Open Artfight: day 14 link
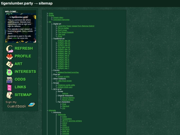The height and width of the screenshot is (135, 180). (x=64, y=51)
